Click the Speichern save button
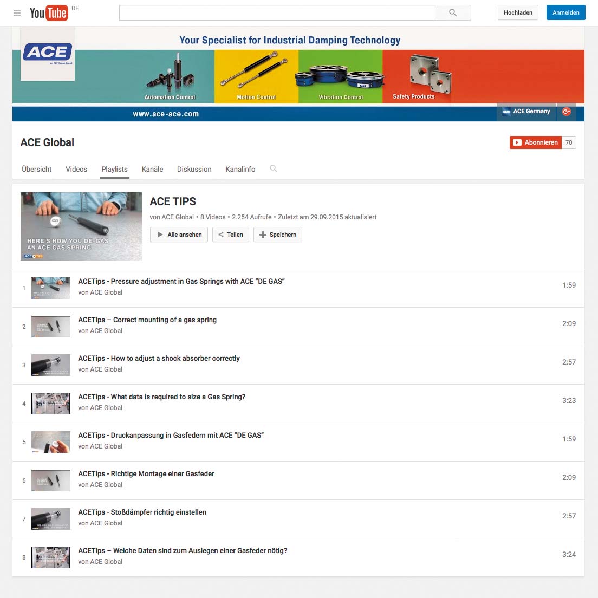Image resolution: width=598 pixels, height=598 pixels. pyautogui.click(x=278, y=235)
